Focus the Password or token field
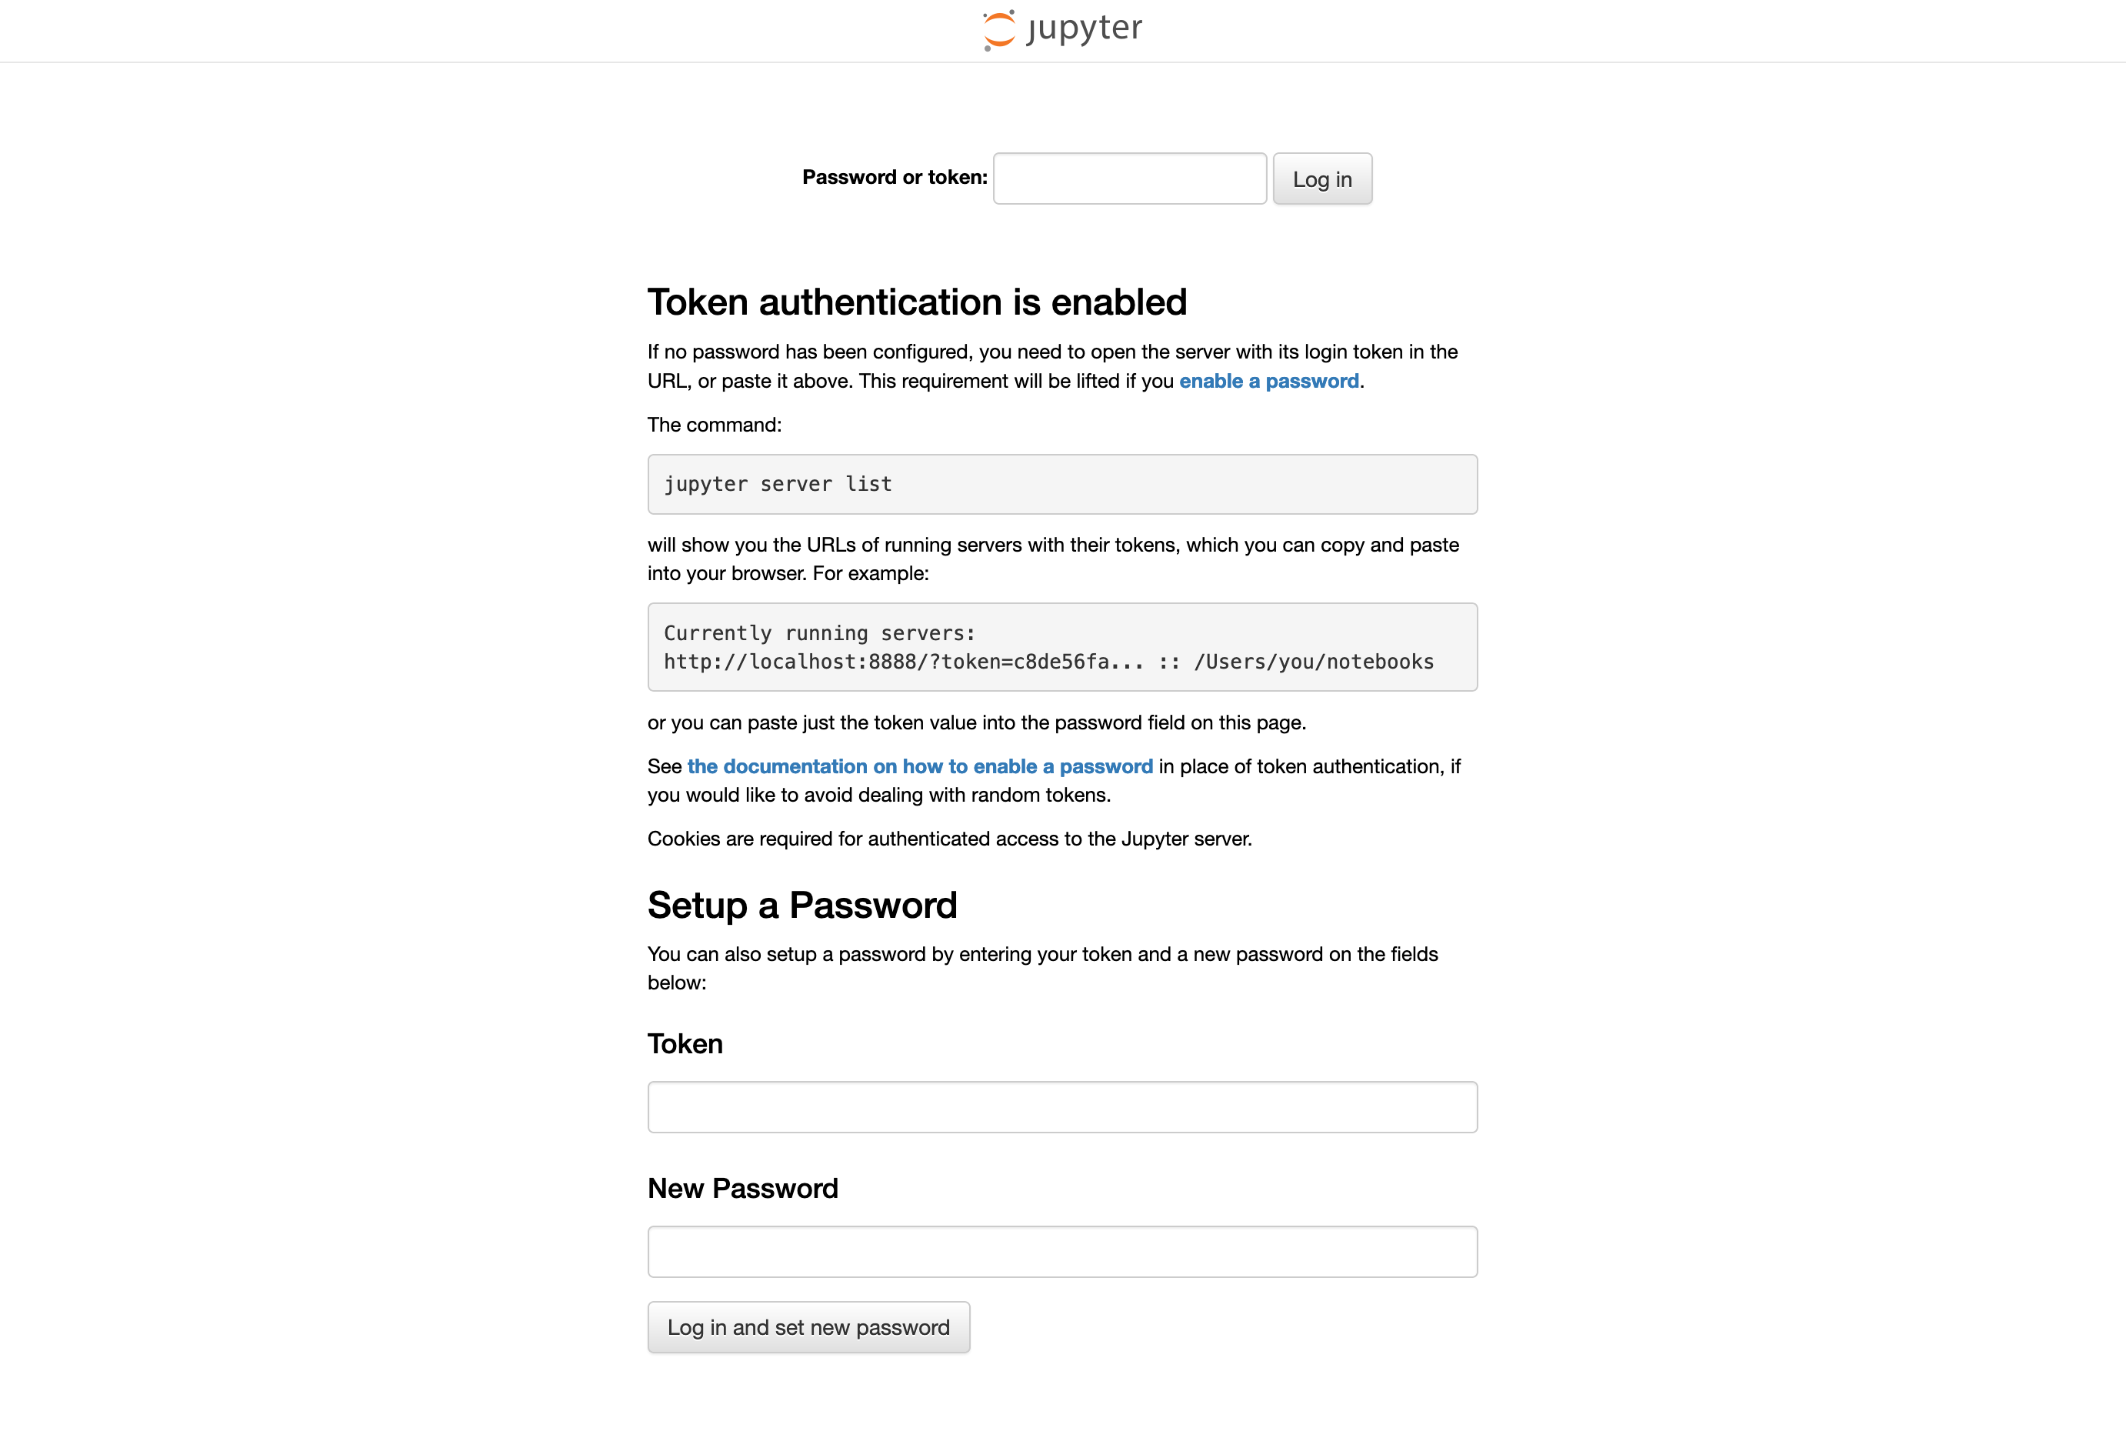Viewport: 2126px width, 1448px height. [x=1130, y=178]
